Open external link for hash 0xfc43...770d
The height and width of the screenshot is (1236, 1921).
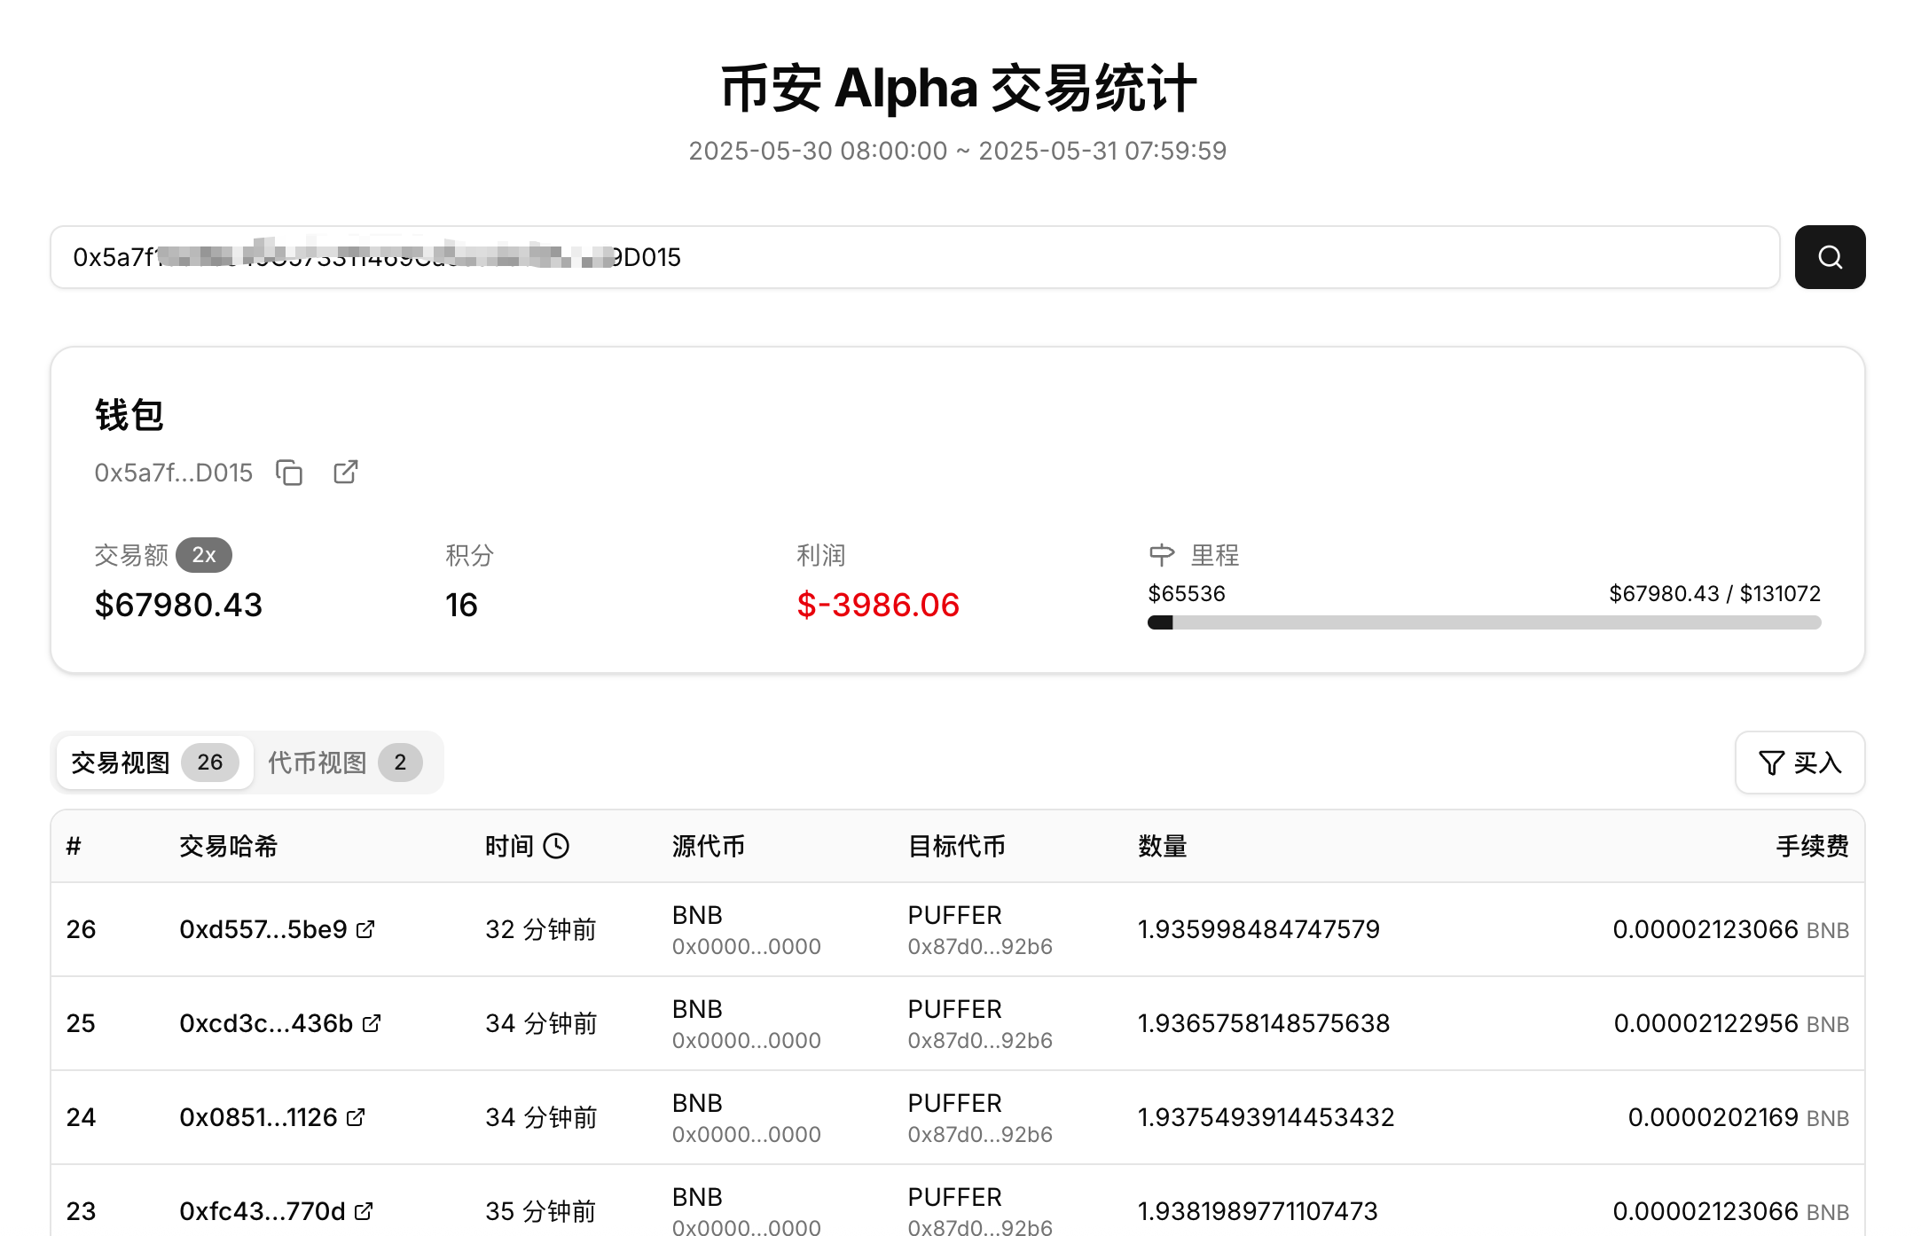click(364, 1211)
